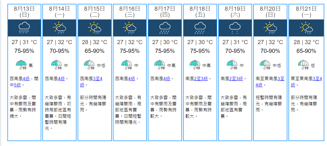Click the umbrella icon for August 16
The image size is (327, 146).
coord(127,65)
